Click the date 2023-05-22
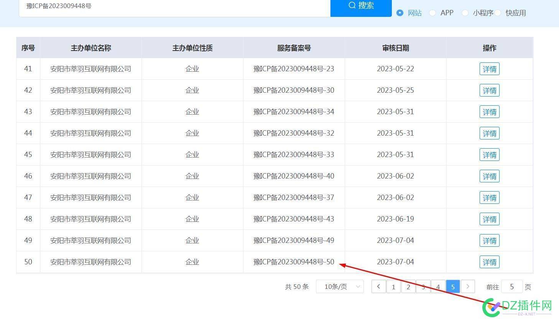Screen dimensions: 559x323 click(395, 69)
